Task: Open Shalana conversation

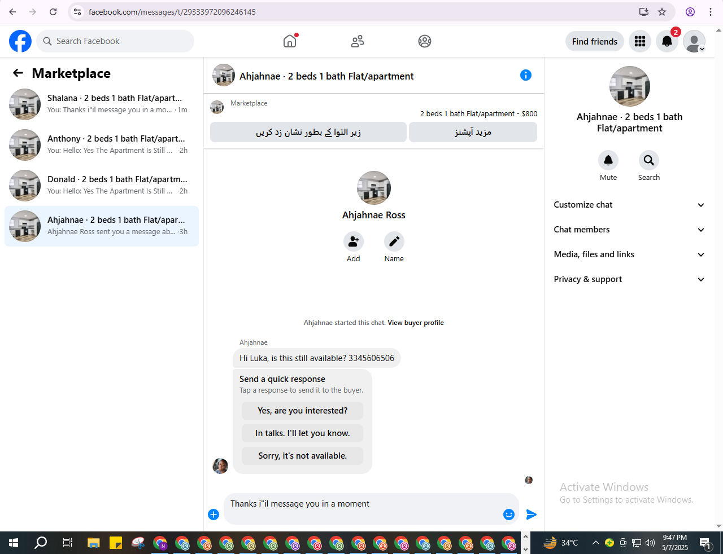Action: [102, 104]
